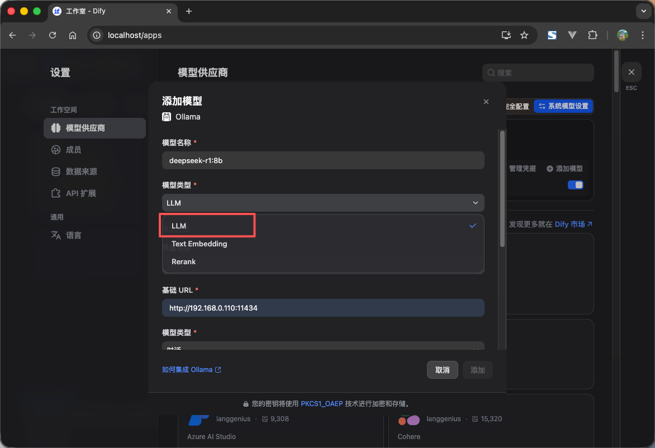Click the Ollama logo icon in dialog
The height and width of the screenshot is (448, 655).
click(167, 117)
